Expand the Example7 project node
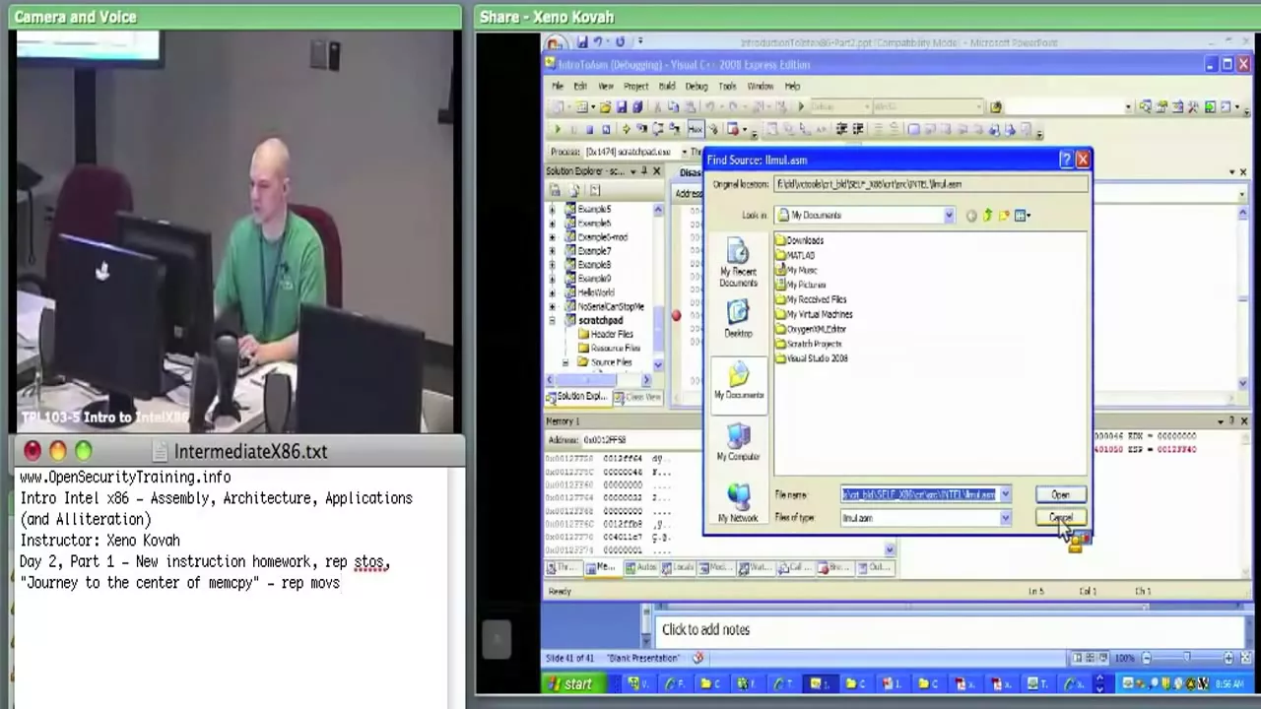The width and height of the screenshot is (1261, 709). pyautogui.click(x=552, y=251)
